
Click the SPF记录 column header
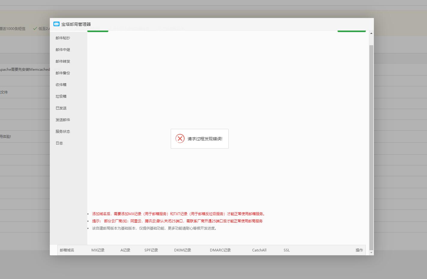pyautogui.click(x=151, y=250)
